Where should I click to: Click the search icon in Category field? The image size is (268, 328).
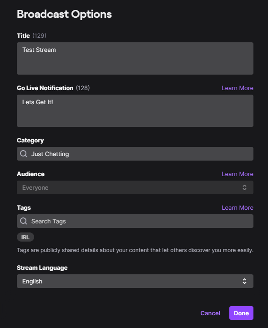(x=23, y=154)
